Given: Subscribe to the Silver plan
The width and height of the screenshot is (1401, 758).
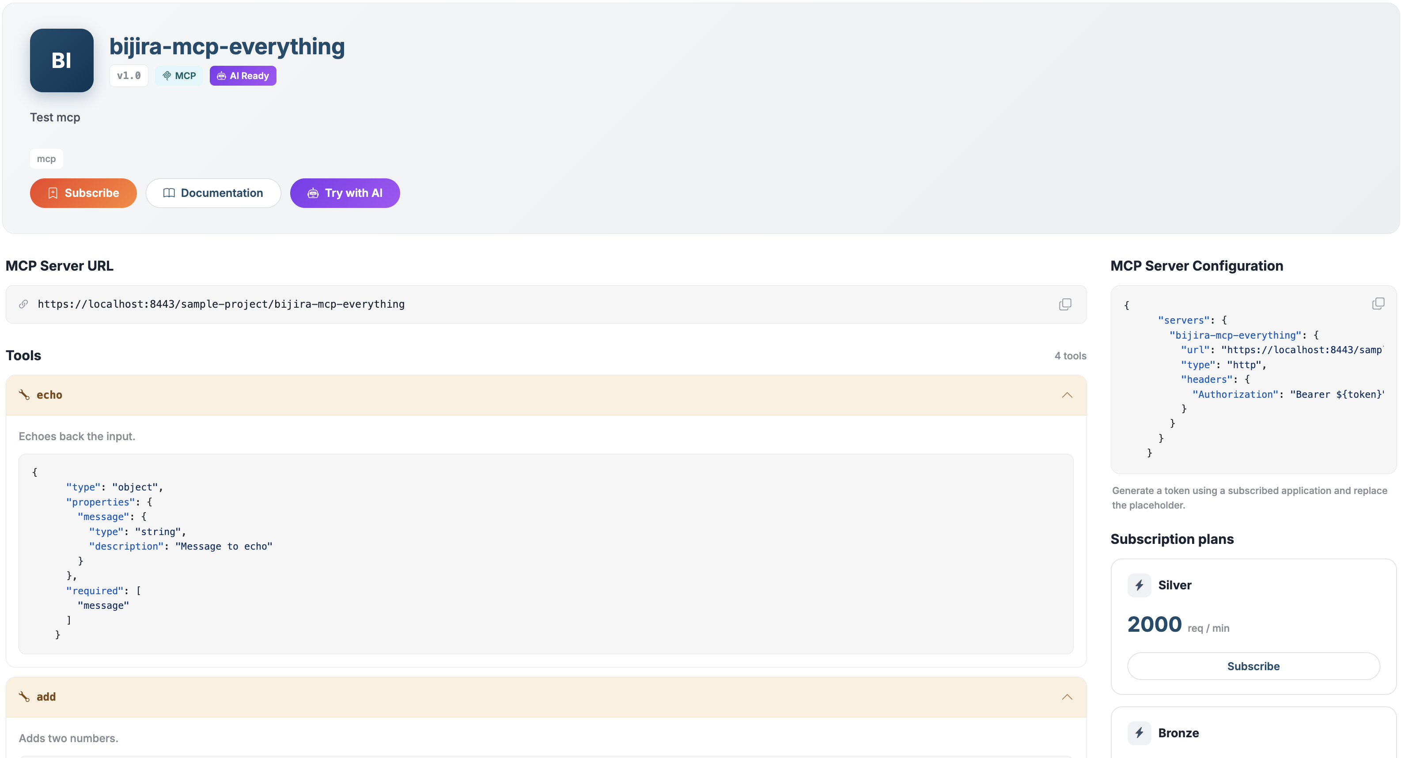Looking at the screenshot, I should [x=1253, y=666].
